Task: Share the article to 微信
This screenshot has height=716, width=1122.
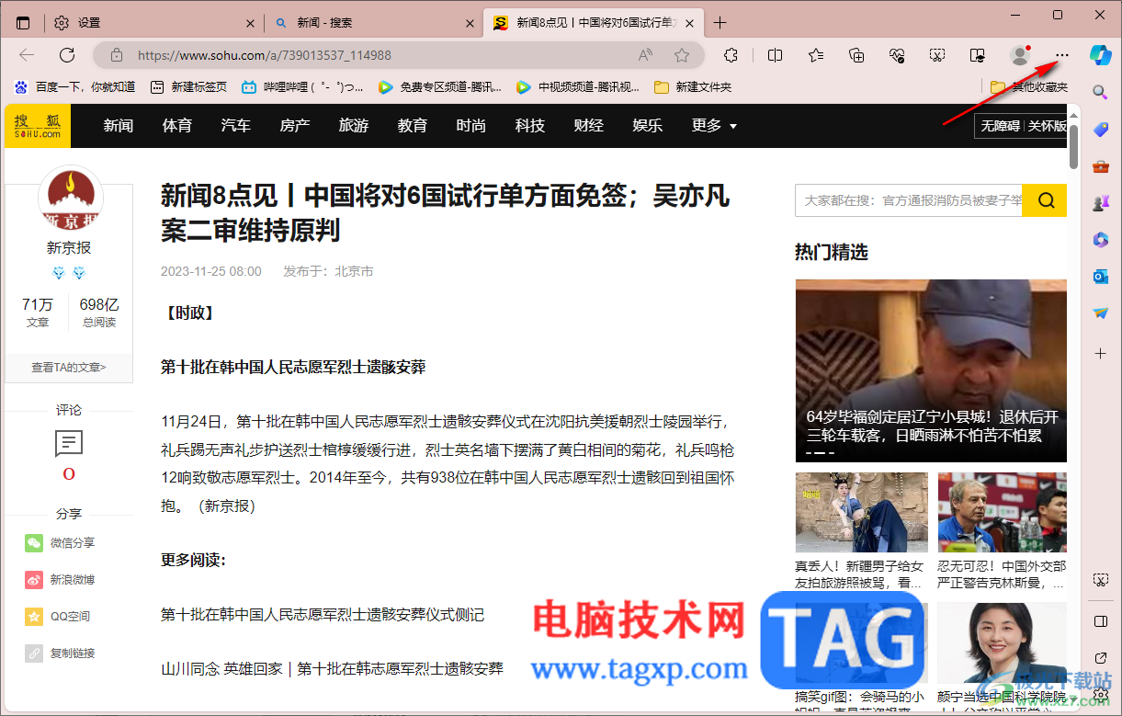Action: pyautogui.click(x=57, y=542)
